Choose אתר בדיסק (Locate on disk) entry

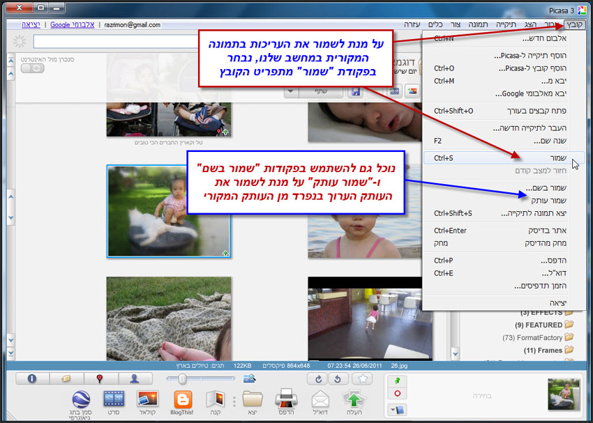point(504,231)
